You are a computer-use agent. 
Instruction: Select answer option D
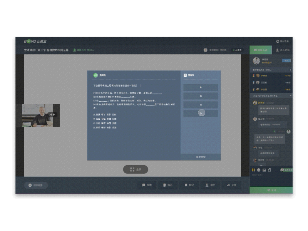coord(201,113)
